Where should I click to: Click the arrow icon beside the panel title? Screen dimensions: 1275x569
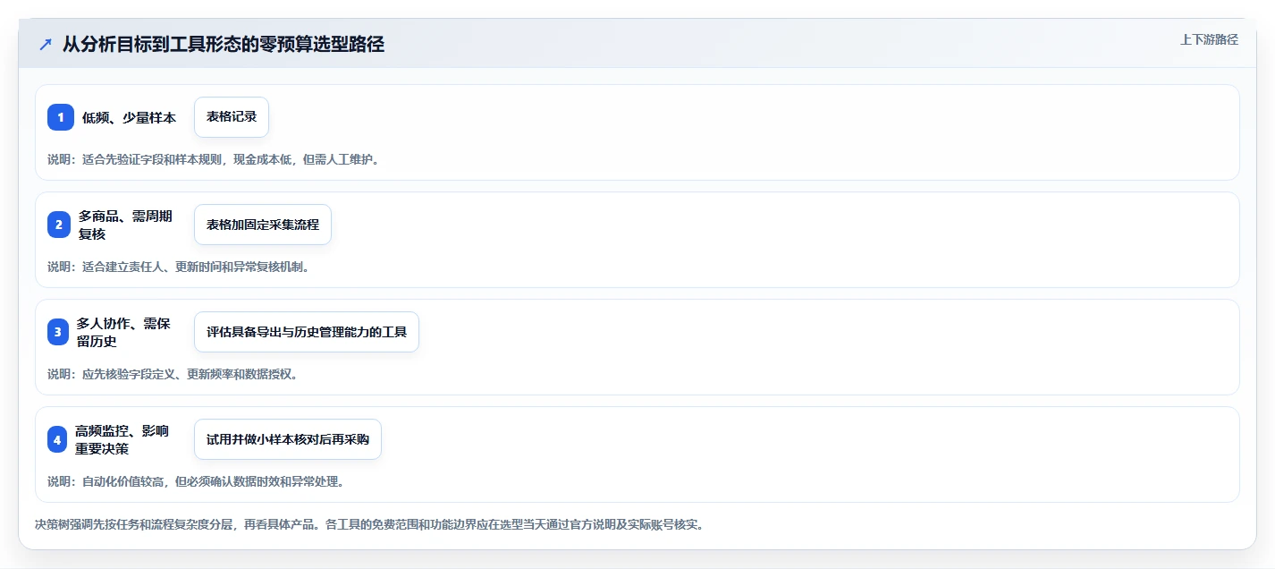(x=45, y=45)
